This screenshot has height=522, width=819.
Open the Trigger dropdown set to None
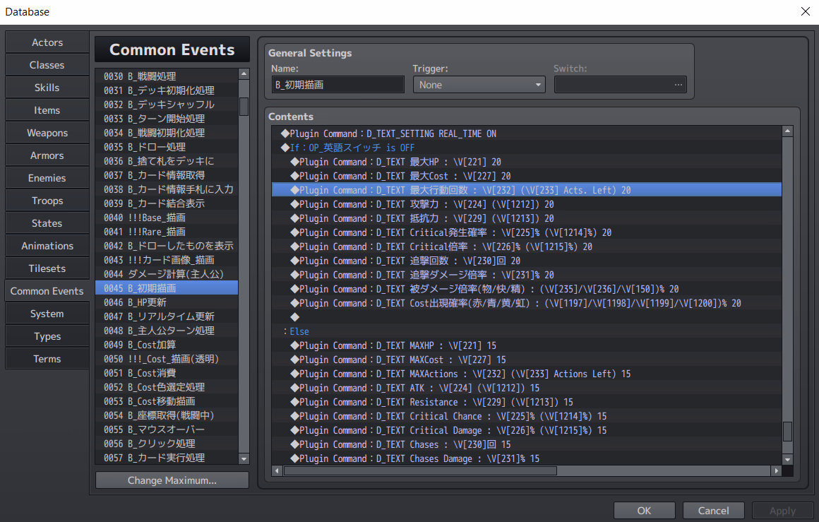click(479, 85)
